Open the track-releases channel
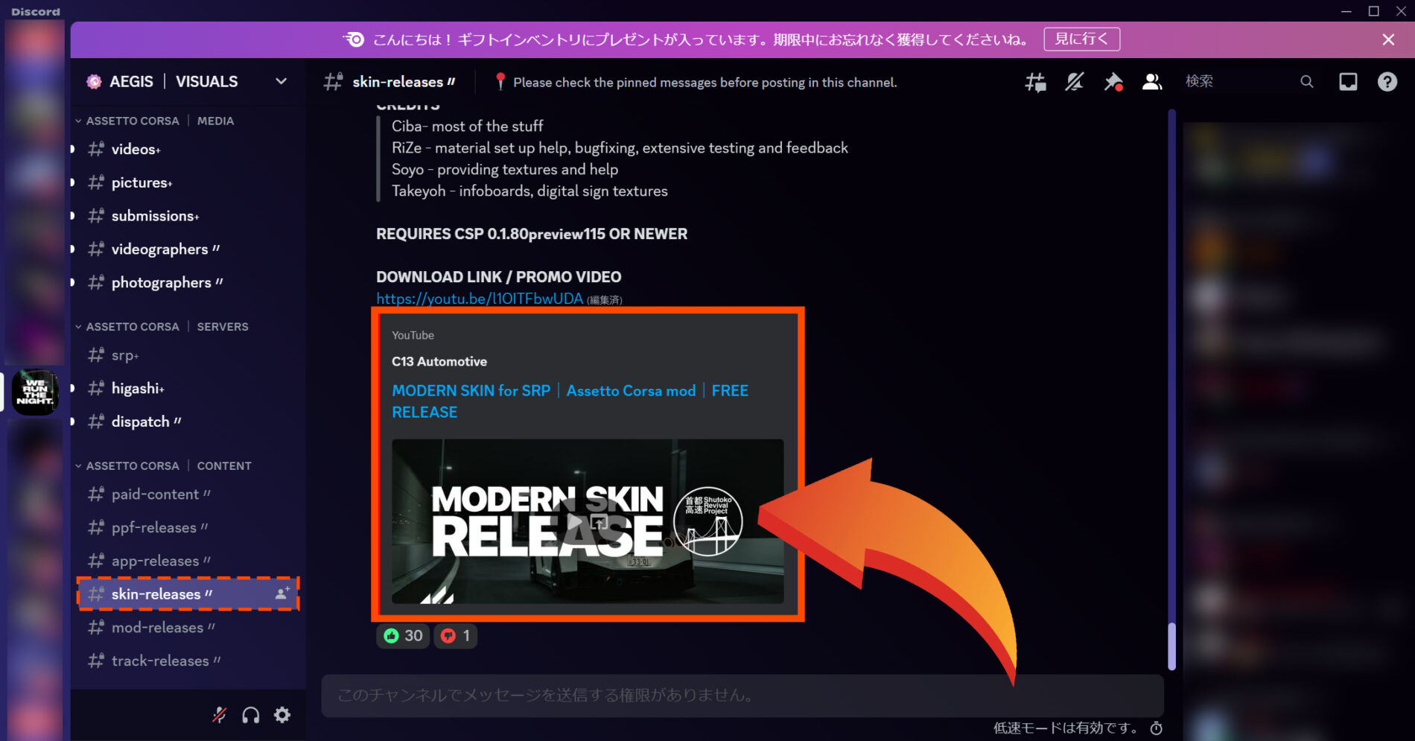This screenshot has height=741, width=1415. [x=188, y=661]
